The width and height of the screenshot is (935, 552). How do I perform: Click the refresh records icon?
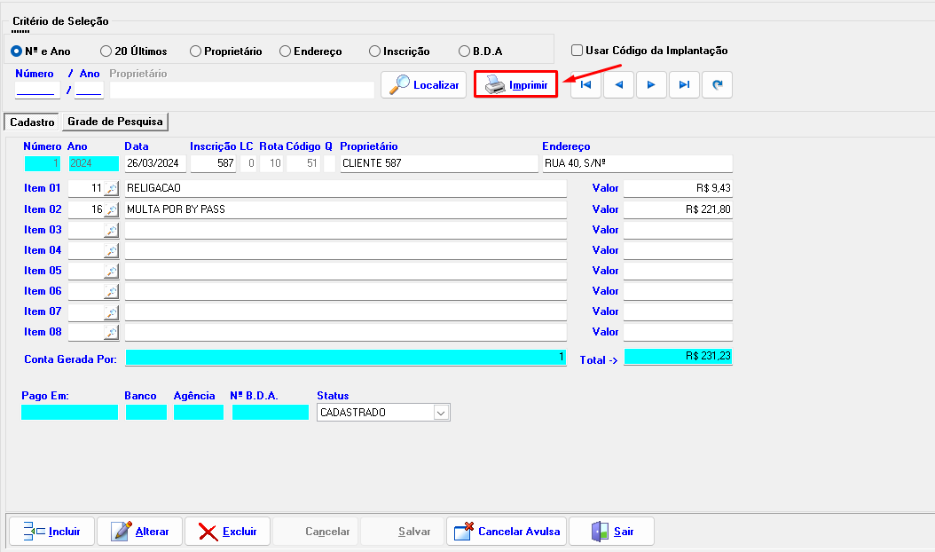pyautogui.click(x=717, y=85)
